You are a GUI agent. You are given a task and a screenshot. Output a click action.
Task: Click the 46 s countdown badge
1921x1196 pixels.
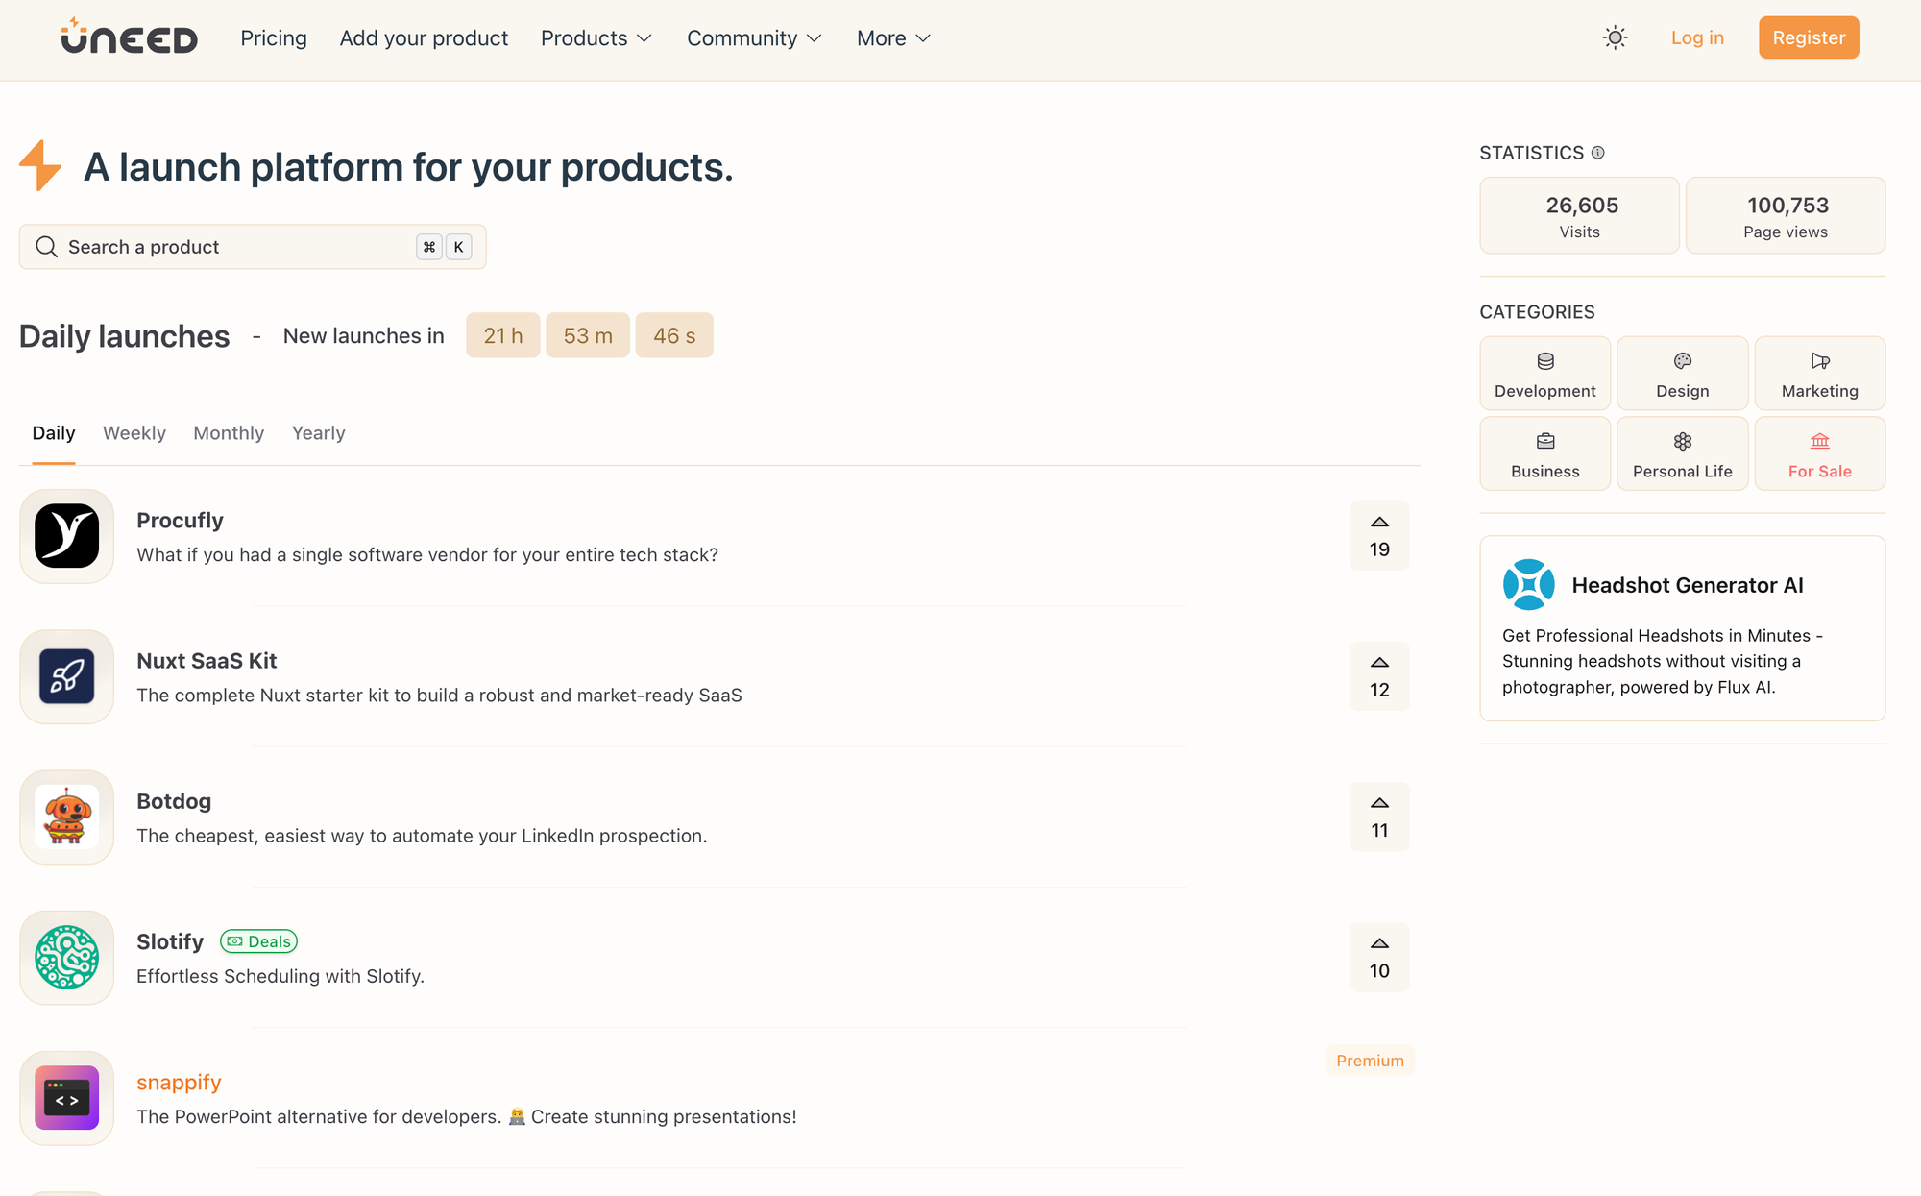pyautogui.click(x=674, y=335)
